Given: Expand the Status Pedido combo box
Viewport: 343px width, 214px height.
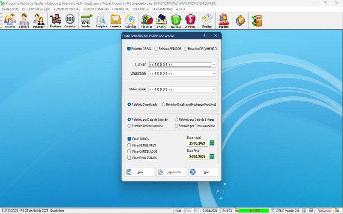Looking at the screenshot, I should pos(214,89).
